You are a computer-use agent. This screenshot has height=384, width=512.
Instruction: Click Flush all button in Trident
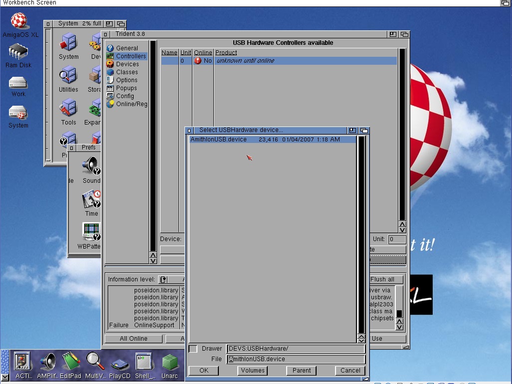tap(386, 279)
